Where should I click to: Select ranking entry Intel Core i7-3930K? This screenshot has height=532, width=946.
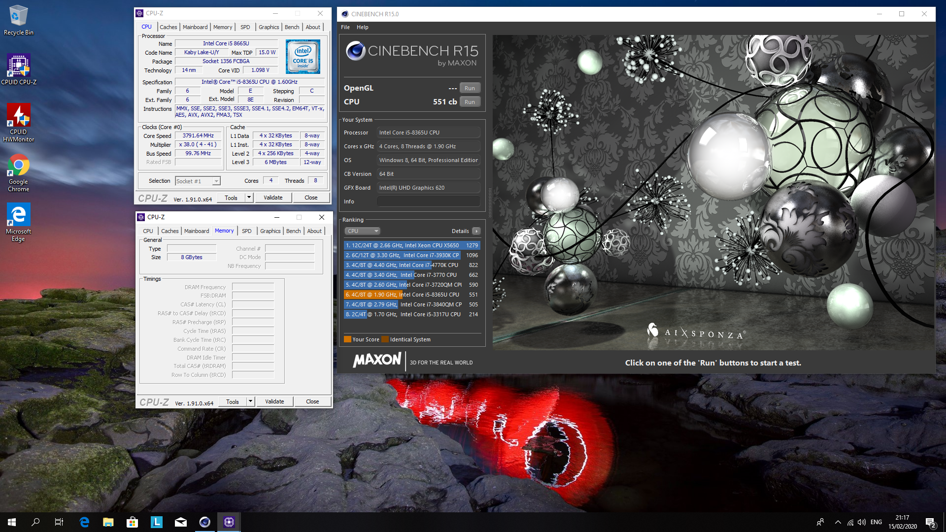(411, 255)
